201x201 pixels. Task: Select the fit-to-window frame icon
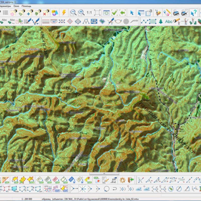click(98, 12)
